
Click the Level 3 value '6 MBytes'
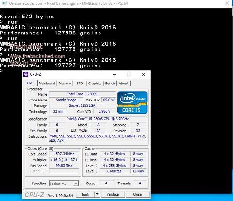115,171
